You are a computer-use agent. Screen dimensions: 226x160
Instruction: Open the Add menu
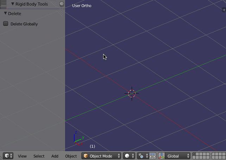point(55,156)
